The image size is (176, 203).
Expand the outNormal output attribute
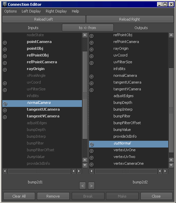click(x=92, y=144)
